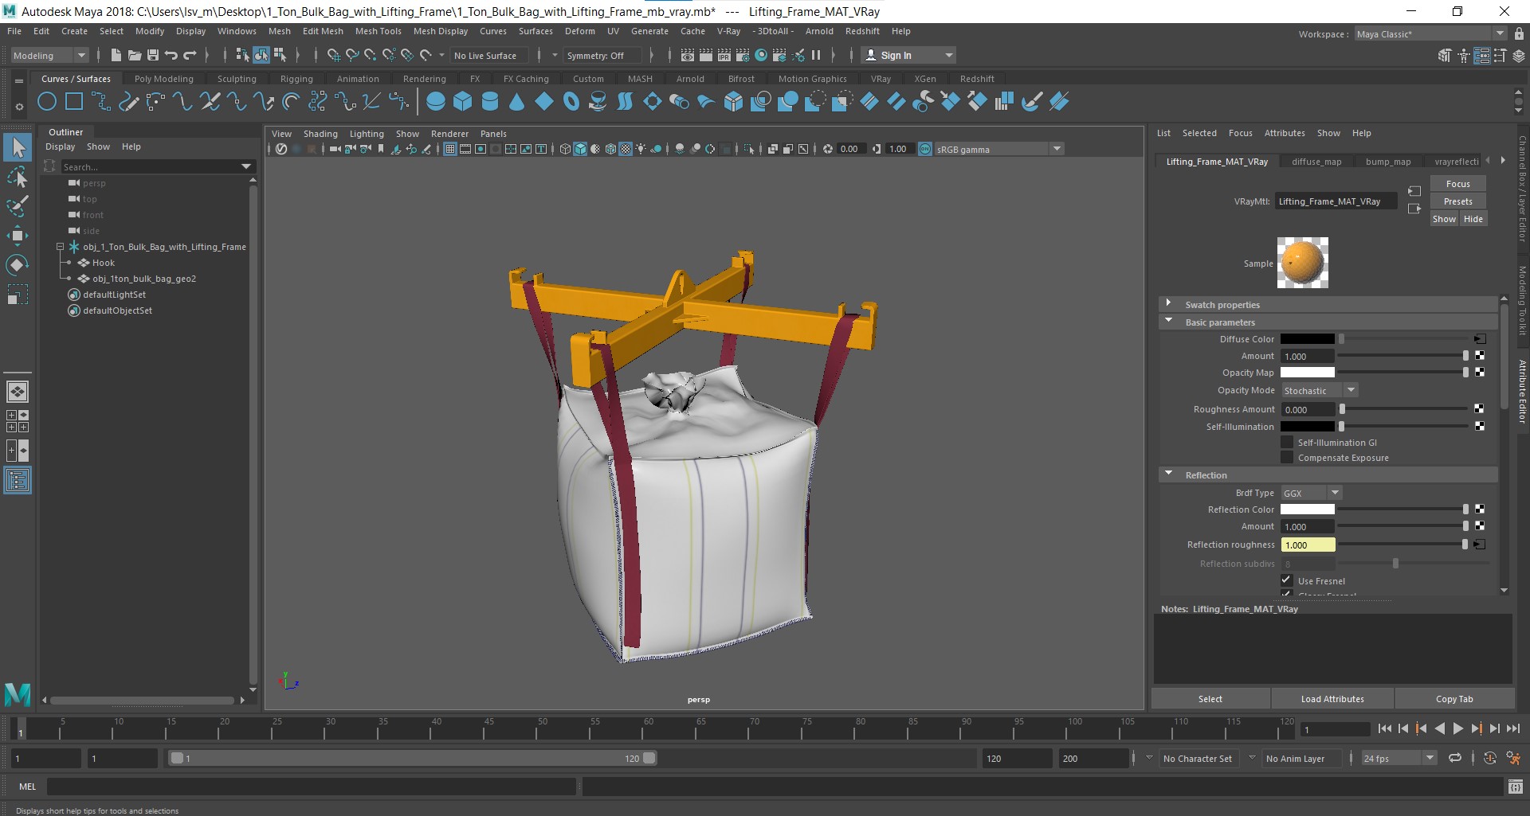
Task: Create a polygon torus from shelf
Action: point(571,102)
